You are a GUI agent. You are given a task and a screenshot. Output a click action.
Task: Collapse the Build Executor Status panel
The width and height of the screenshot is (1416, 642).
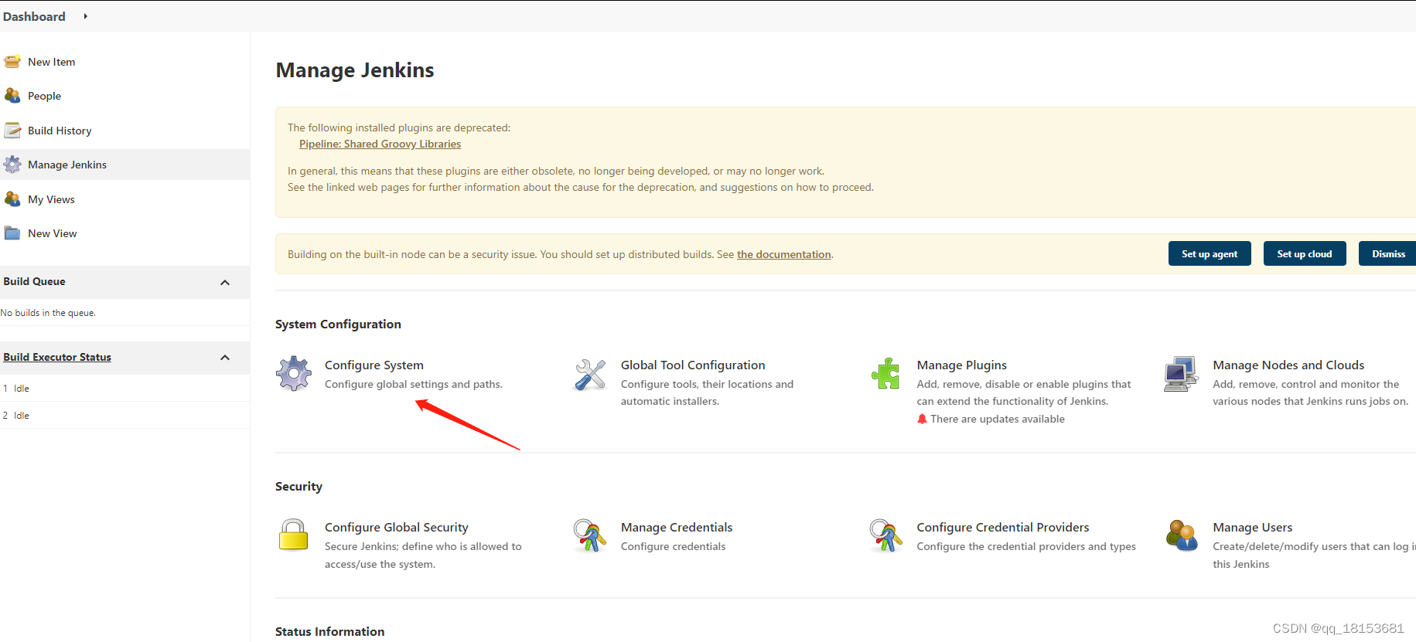[x=225, y=357]
